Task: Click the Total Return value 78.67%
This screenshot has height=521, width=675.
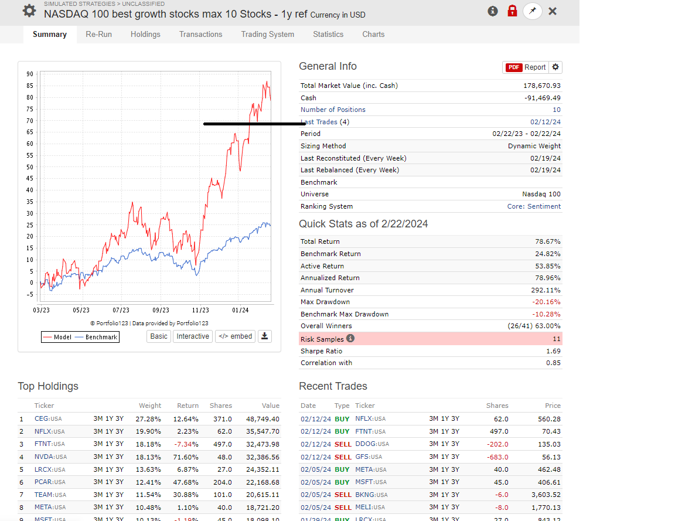Action: pyautogui.click(x=548, y=241)
